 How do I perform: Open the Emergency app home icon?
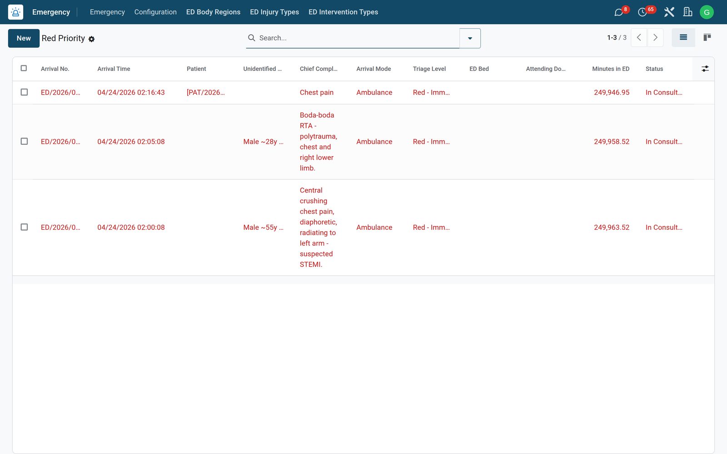click(15, 12)
